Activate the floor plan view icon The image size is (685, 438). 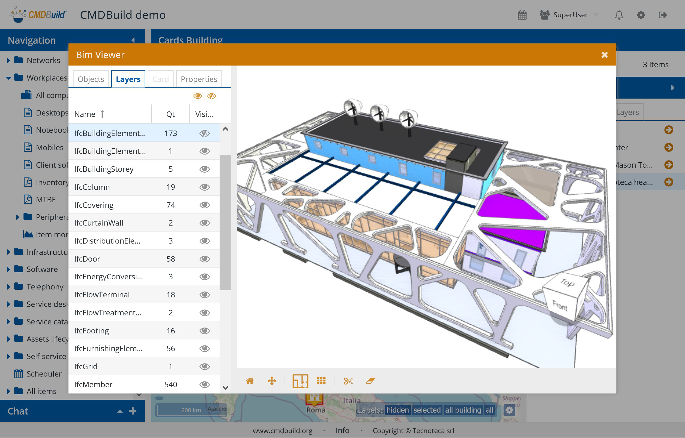point(300,381)
